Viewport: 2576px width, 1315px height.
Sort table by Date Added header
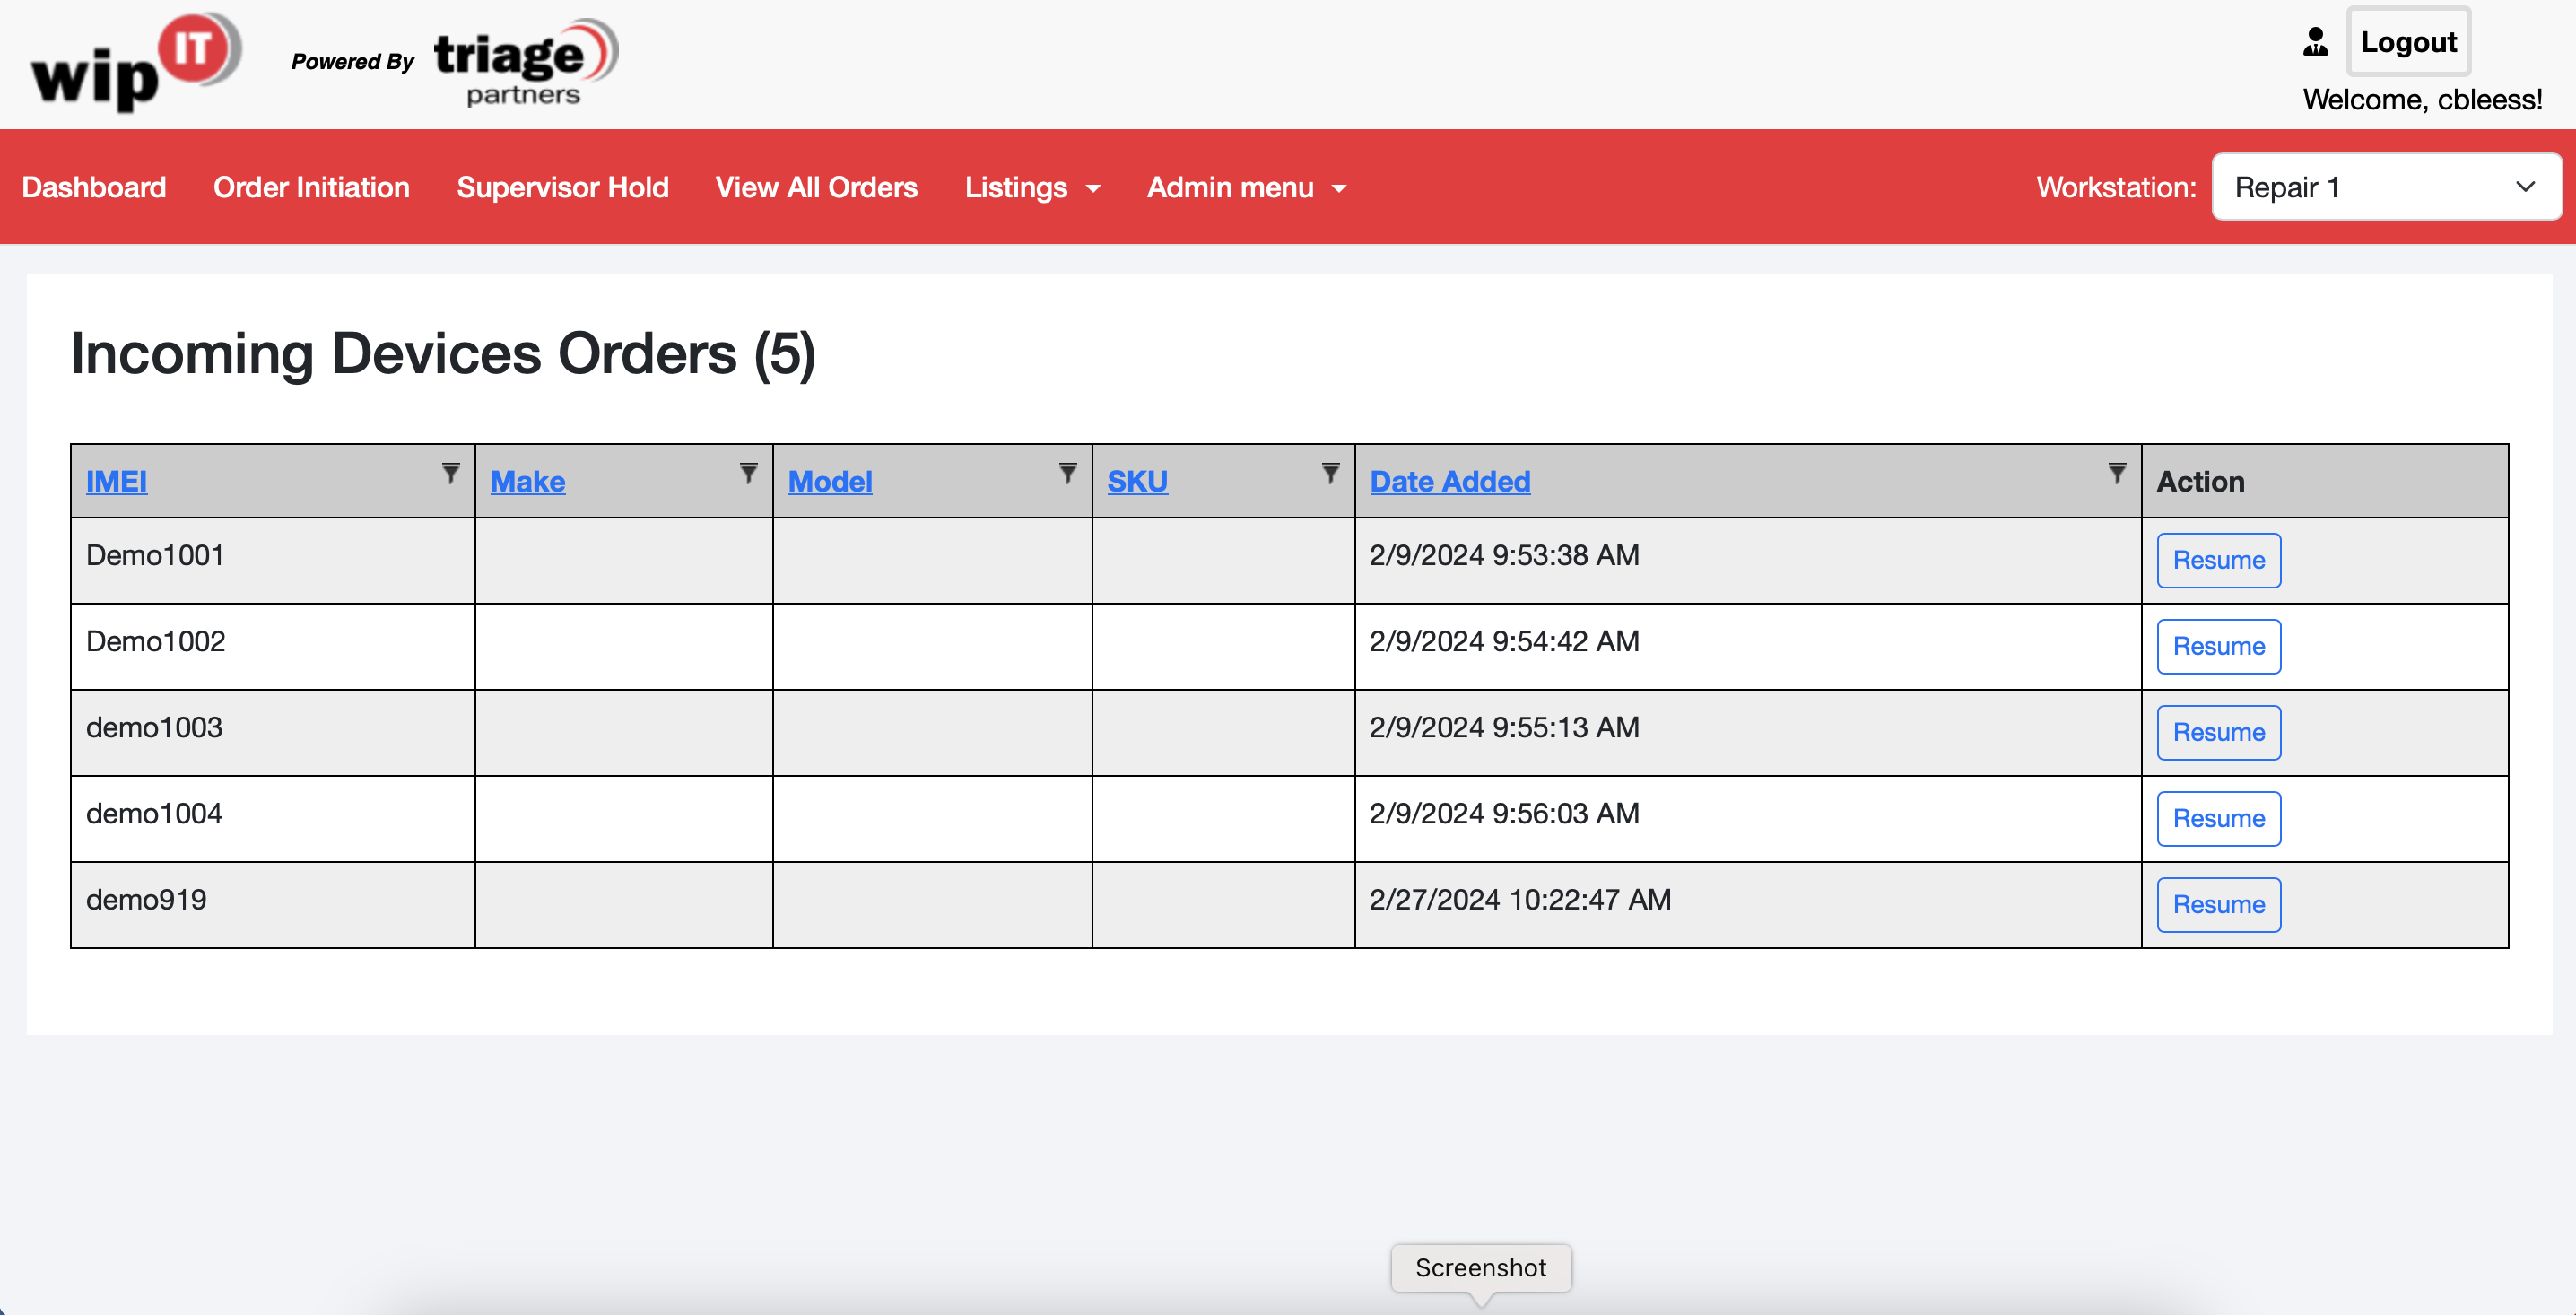(x=1449, y=482)
